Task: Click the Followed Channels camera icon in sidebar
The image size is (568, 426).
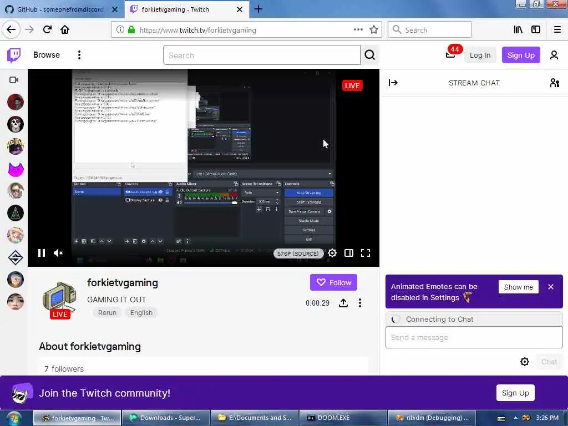Action: click(x=14, y=80)
